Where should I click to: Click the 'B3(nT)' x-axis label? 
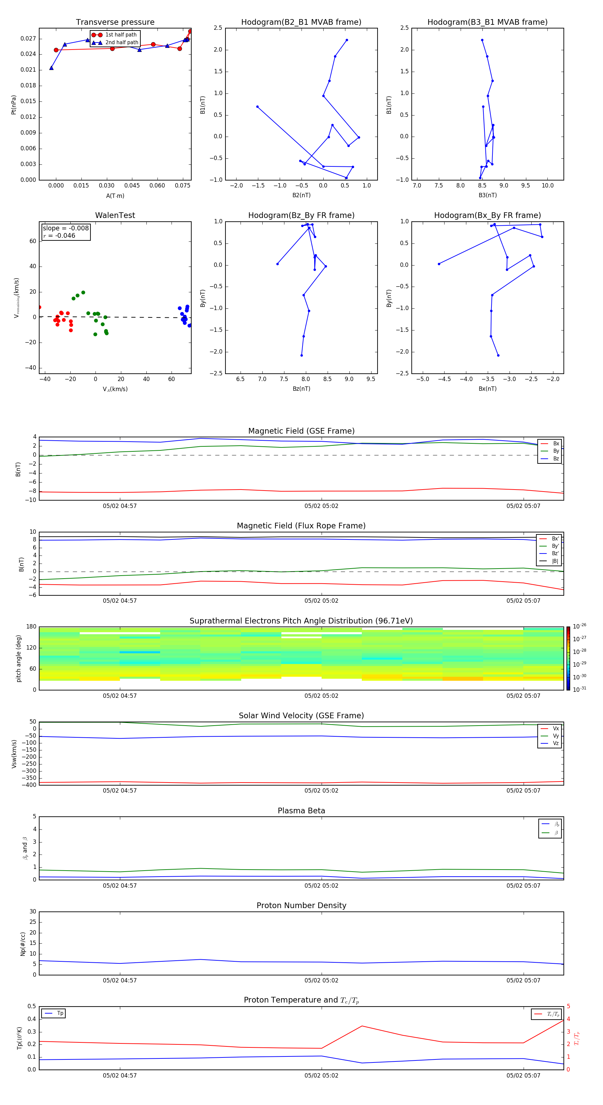487,195
